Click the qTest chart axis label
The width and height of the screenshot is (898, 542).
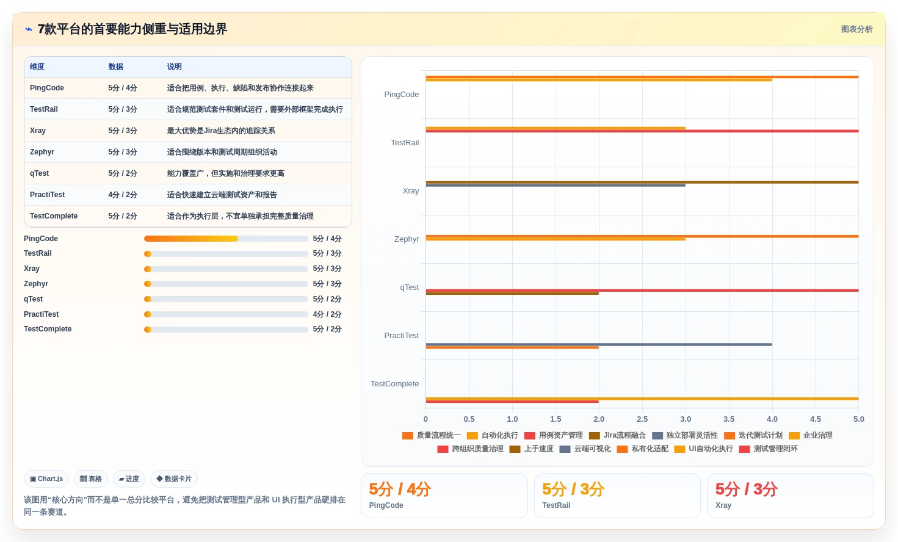[410, 287]
